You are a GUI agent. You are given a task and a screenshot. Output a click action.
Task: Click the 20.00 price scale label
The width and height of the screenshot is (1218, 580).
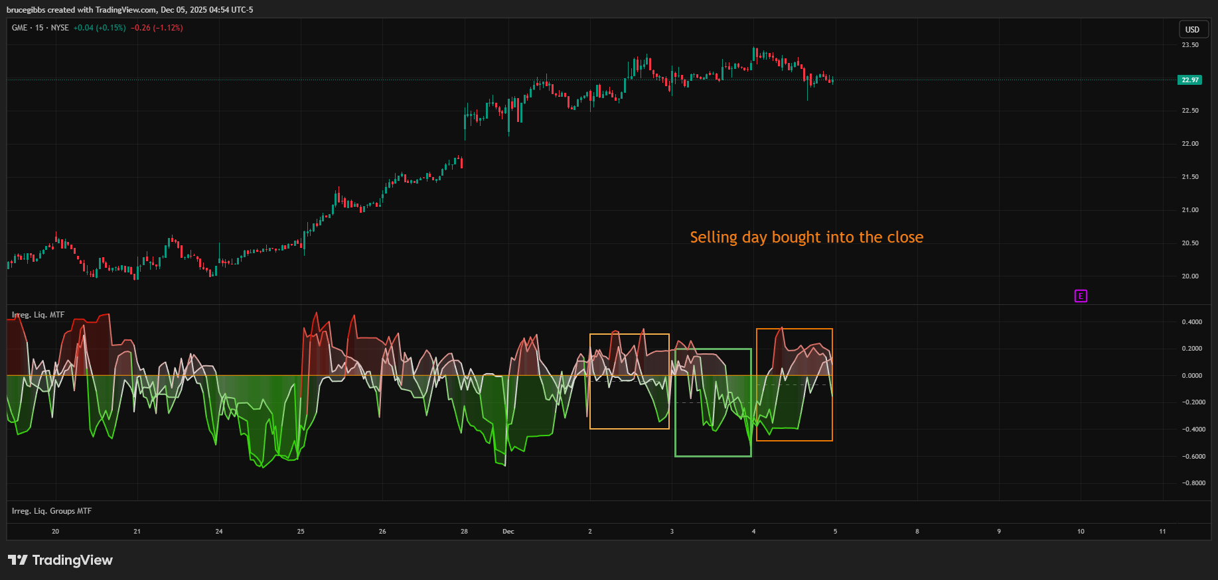pos(1190,276)
